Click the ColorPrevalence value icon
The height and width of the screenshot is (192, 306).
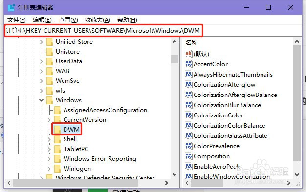pyautogui.click(x=189, y=146)
